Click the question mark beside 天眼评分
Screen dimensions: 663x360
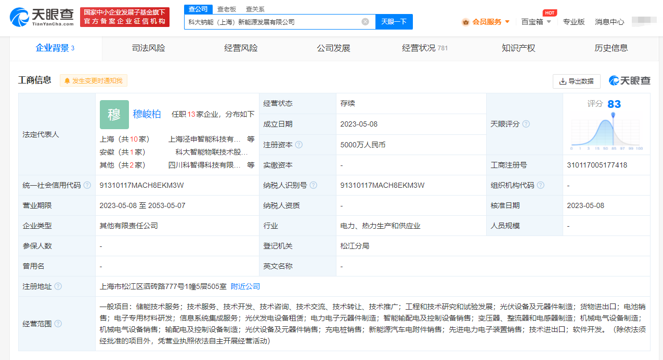point(526,124)
